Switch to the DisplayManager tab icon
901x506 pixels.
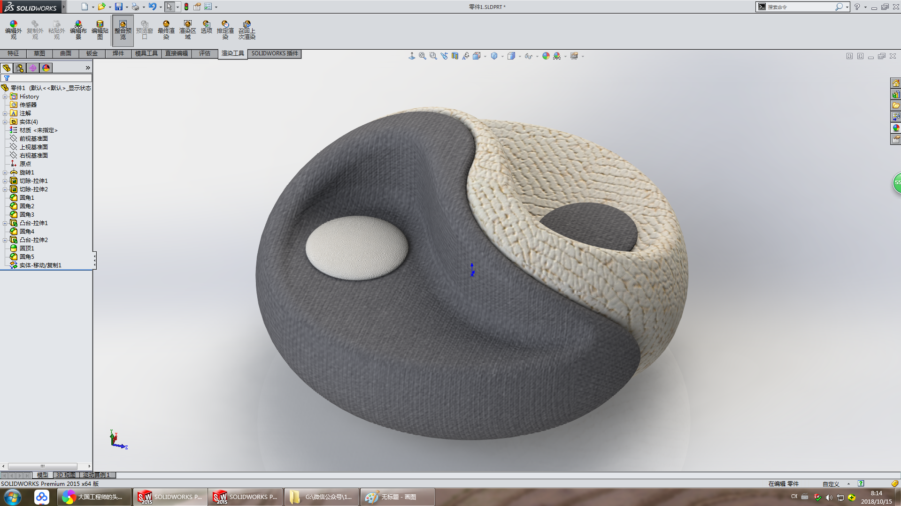(x=46, y=68)
